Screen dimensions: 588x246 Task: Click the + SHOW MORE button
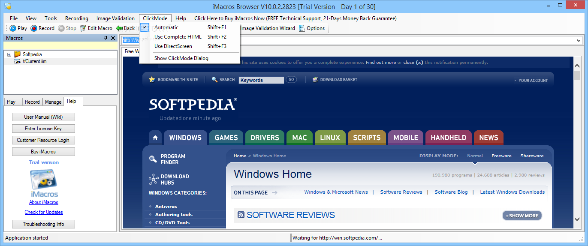(522, 216)
